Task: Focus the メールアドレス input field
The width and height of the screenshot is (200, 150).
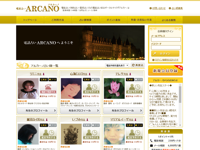Action: point(166,39)
